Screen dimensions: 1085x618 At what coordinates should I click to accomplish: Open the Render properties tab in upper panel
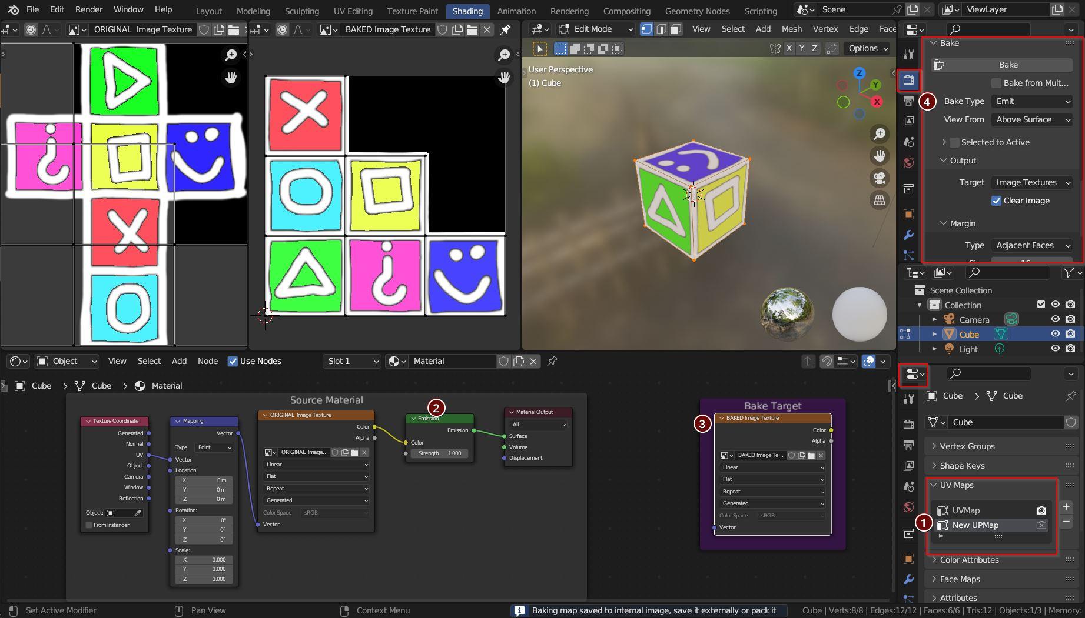[908, 80]
